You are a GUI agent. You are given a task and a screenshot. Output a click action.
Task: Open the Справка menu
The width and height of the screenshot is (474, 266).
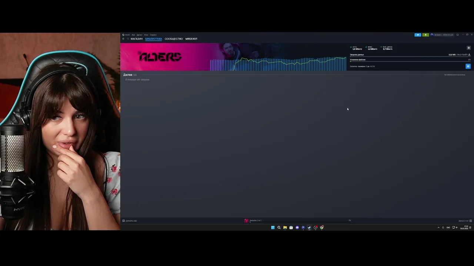point(153,35)
